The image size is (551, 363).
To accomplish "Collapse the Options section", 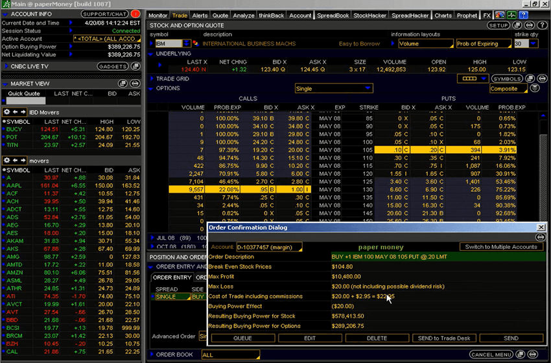I will point(151,89).
